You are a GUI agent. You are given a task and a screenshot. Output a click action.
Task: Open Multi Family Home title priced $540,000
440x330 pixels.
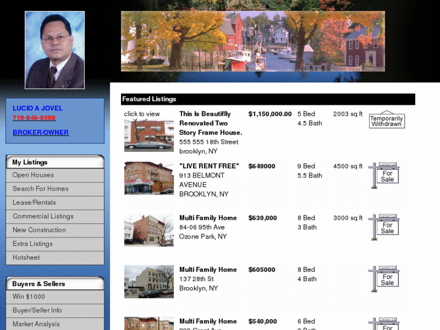click(x=208, y=322)
